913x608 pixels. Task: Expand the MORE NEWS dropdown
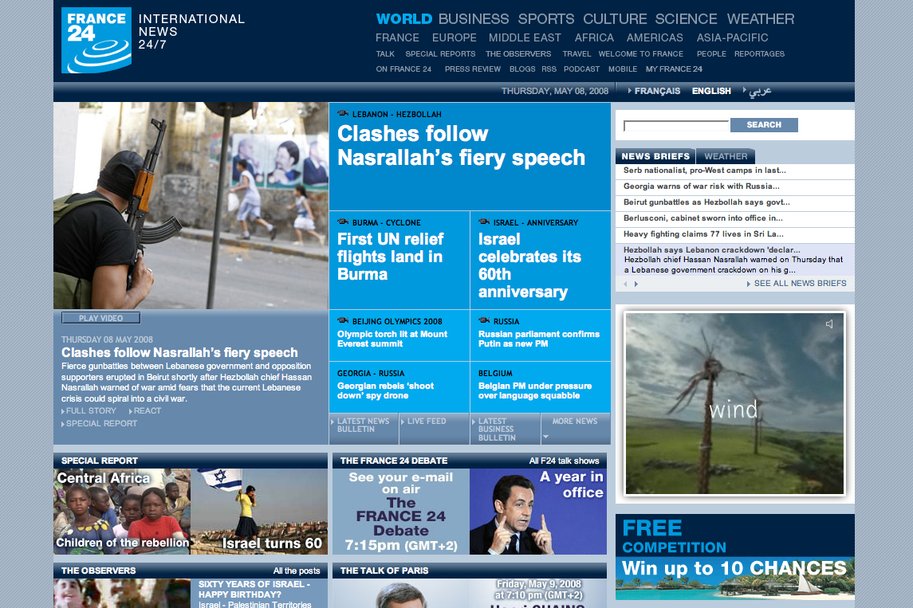(x=576, y=422)
